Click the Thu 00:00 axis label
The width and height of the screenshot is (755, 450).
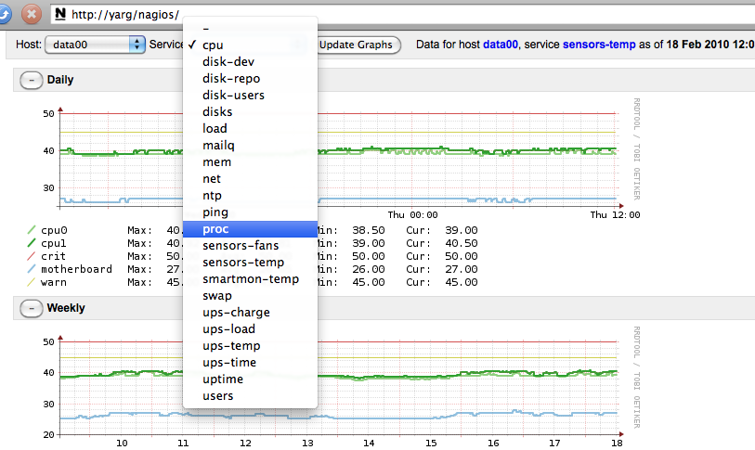[412, 215]
